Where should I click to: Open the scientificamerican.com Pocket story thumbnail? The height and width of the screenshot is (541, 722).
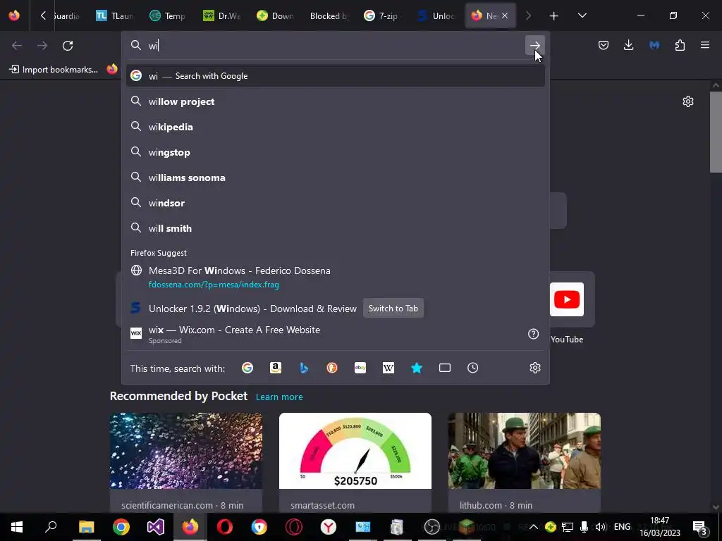click(186, 451)
